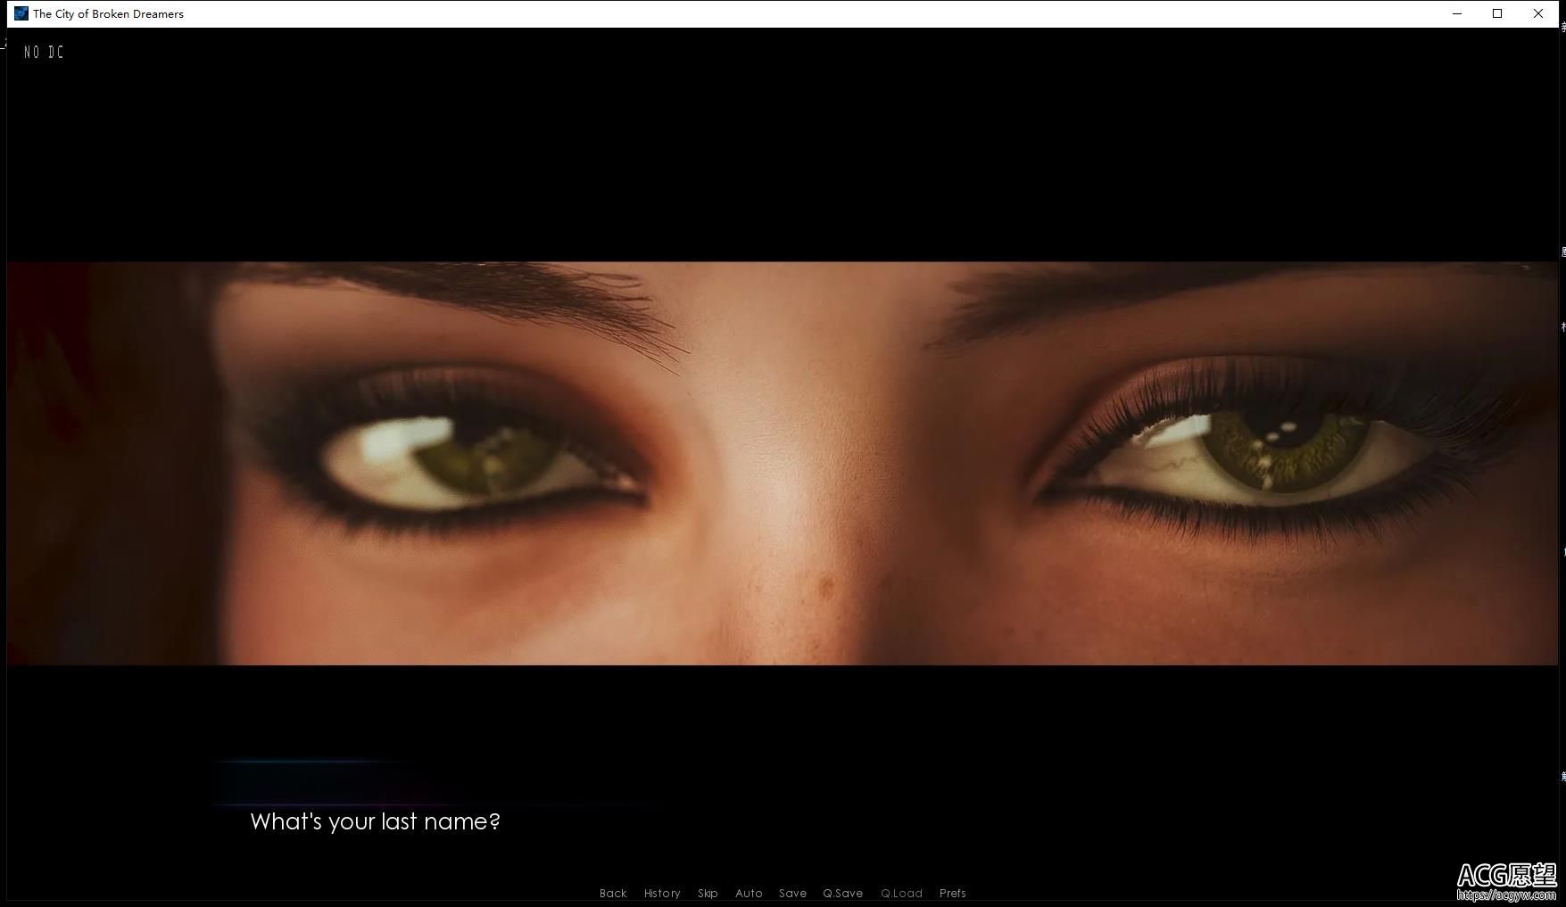Quick load with Q.Load

coord(901,893)
